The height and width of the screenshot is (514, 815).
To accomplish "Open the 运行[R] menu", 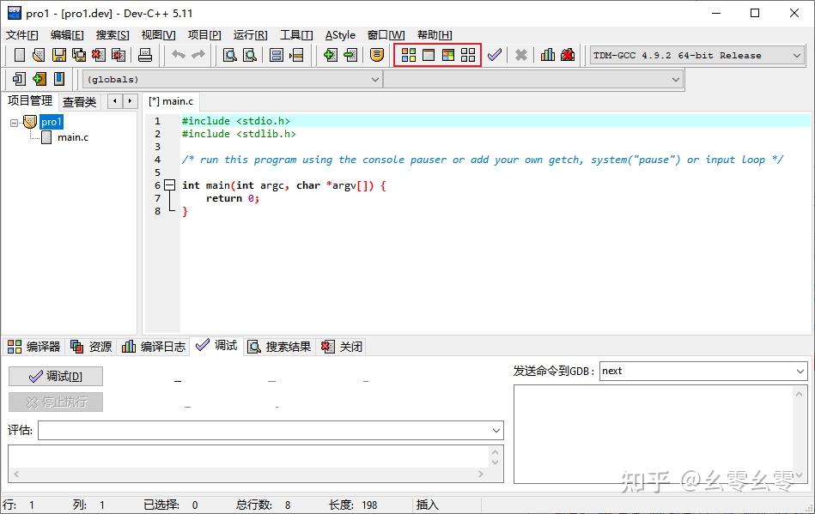I will tap(250, 35).
